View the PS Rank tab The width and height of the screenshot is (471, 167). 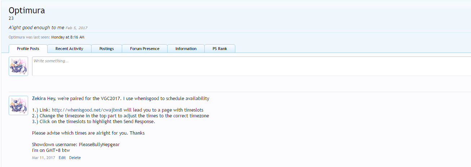[220, 49]
